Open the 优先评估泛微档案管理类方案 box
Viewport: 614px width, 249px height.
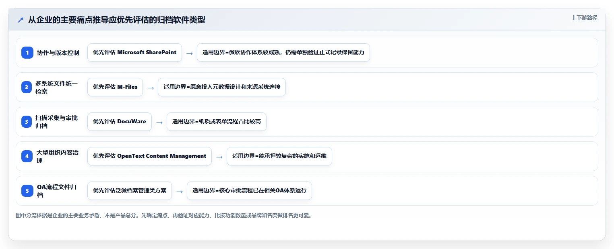point(130,191)
